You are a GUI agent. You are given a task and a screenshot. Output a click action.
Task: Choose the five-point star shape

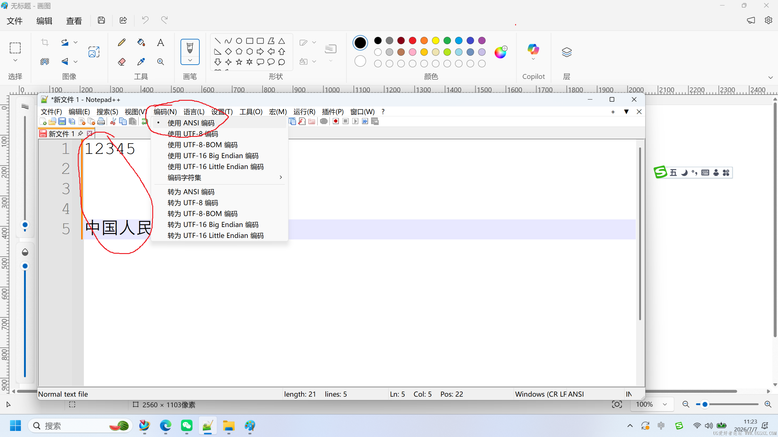[239, 62]
